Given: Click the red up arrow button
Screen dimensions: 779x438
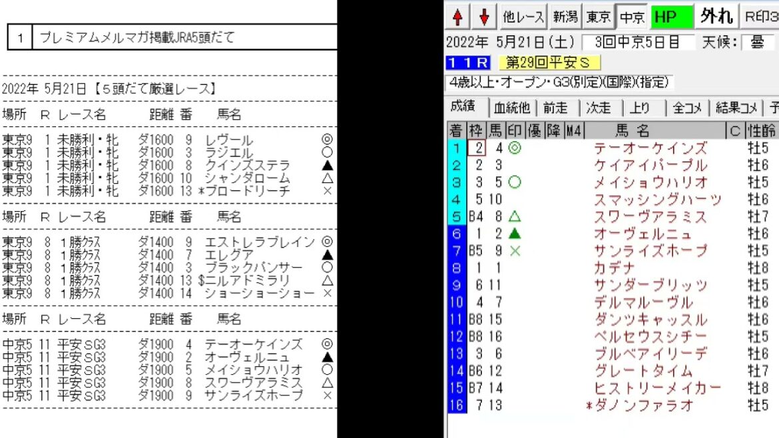Looking at the screenshot, I should coord(457,17).
